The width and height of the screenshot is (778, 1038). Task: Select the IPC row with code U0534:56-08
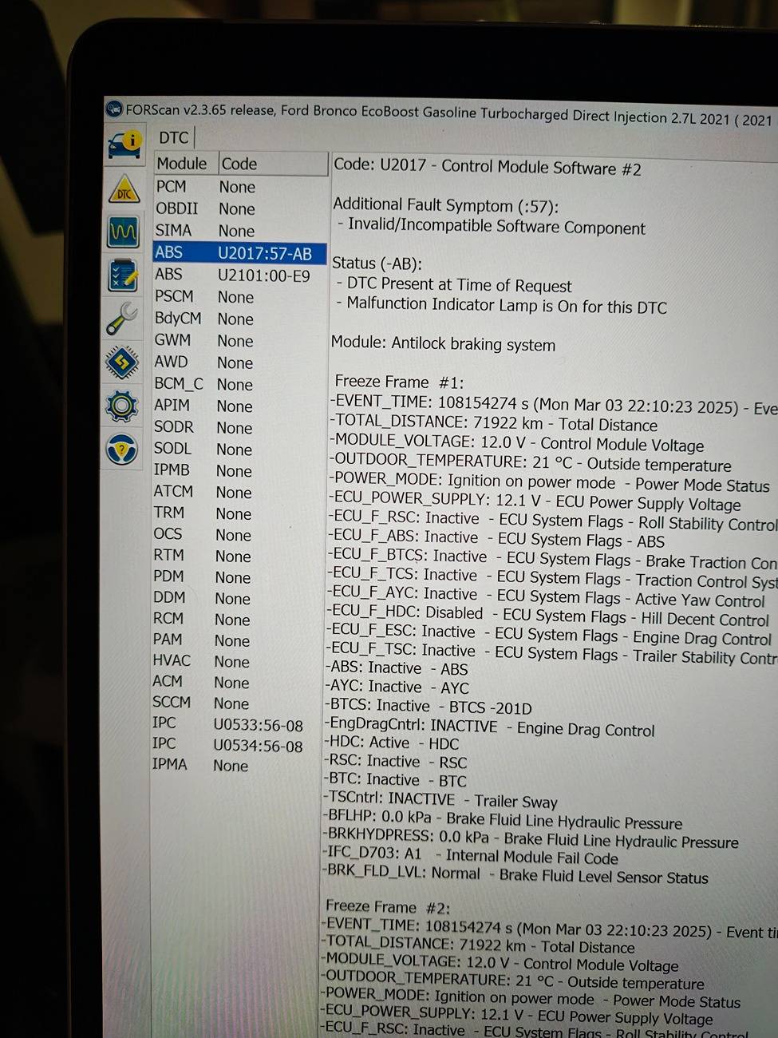(x=237, y=744)
